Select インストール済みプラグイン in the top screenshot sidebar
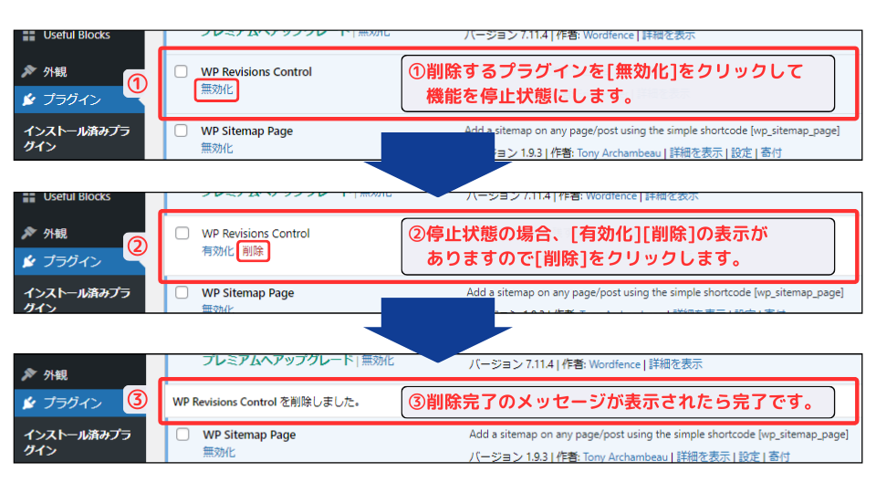Image resolution: width=876 pixels, height=493 pixels. 77,138
